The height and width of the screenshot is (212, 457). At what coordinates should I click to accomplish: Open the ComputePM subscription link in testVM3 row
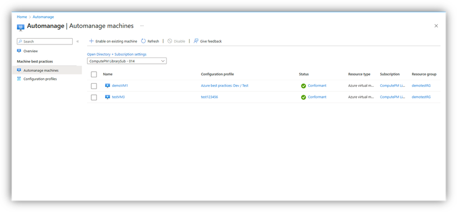[x=392, y=97]
